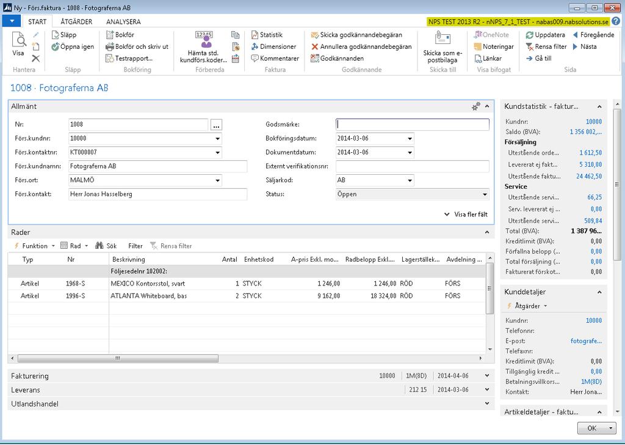This screenshot has width=625, height=445.
Task: Select MEXICO Kontorsstol, svart row
Action: click(247, 284)
